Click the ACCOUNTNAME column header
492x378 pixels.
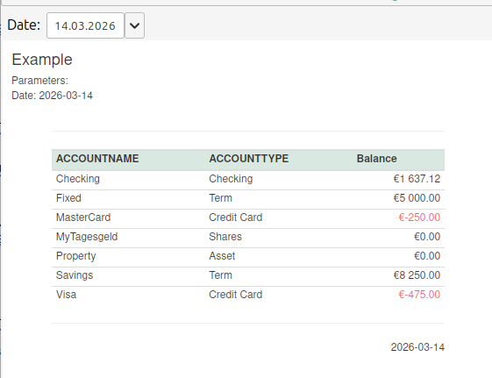[x=97, y=159]
